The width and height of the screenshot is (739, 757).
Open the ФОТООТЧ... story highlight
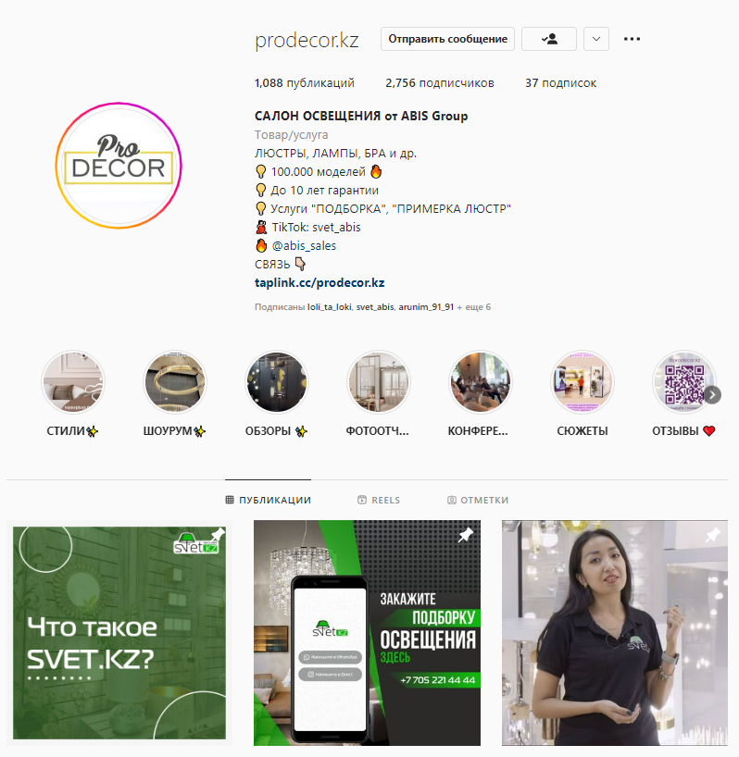click(x=379, y=382)
